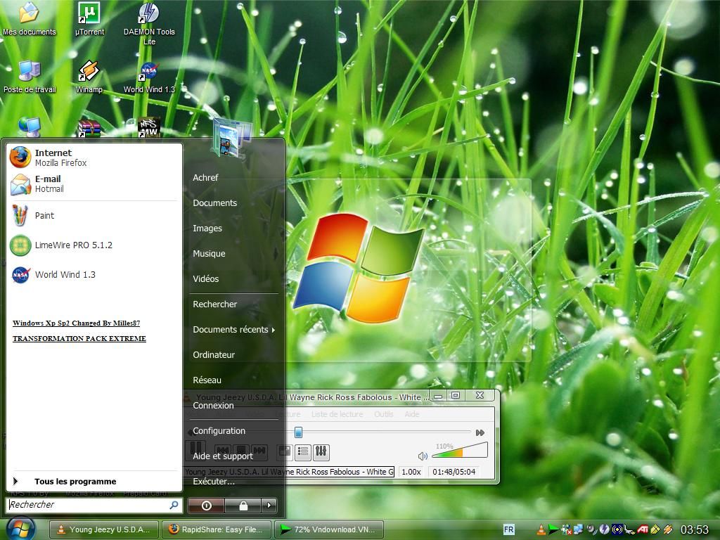The width and height of the screenshot is (720, 540).
Task: Open Réseau in start menu
Action: (207, 380)
